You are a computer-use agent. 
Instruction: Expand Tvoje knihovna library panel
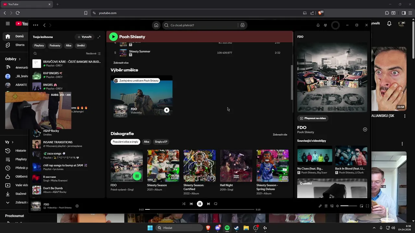tap(99, 37)
